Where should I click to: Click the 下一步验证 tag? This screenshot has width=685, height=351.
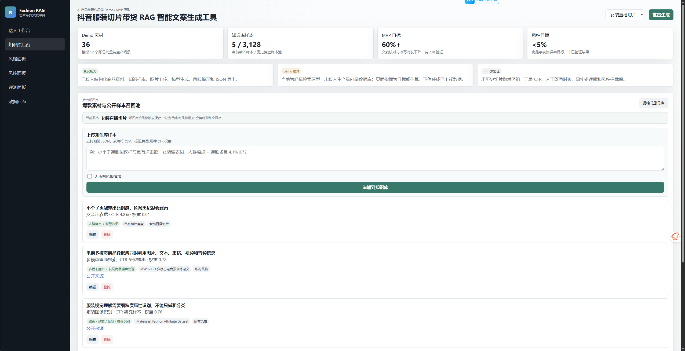click(491, 71)
